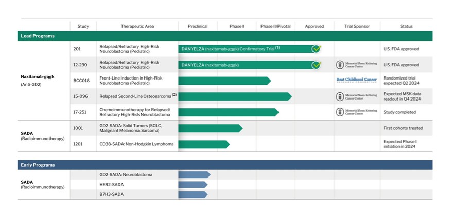Click the B7H3-SADA preclinical arrow bar

pos(193,194)
